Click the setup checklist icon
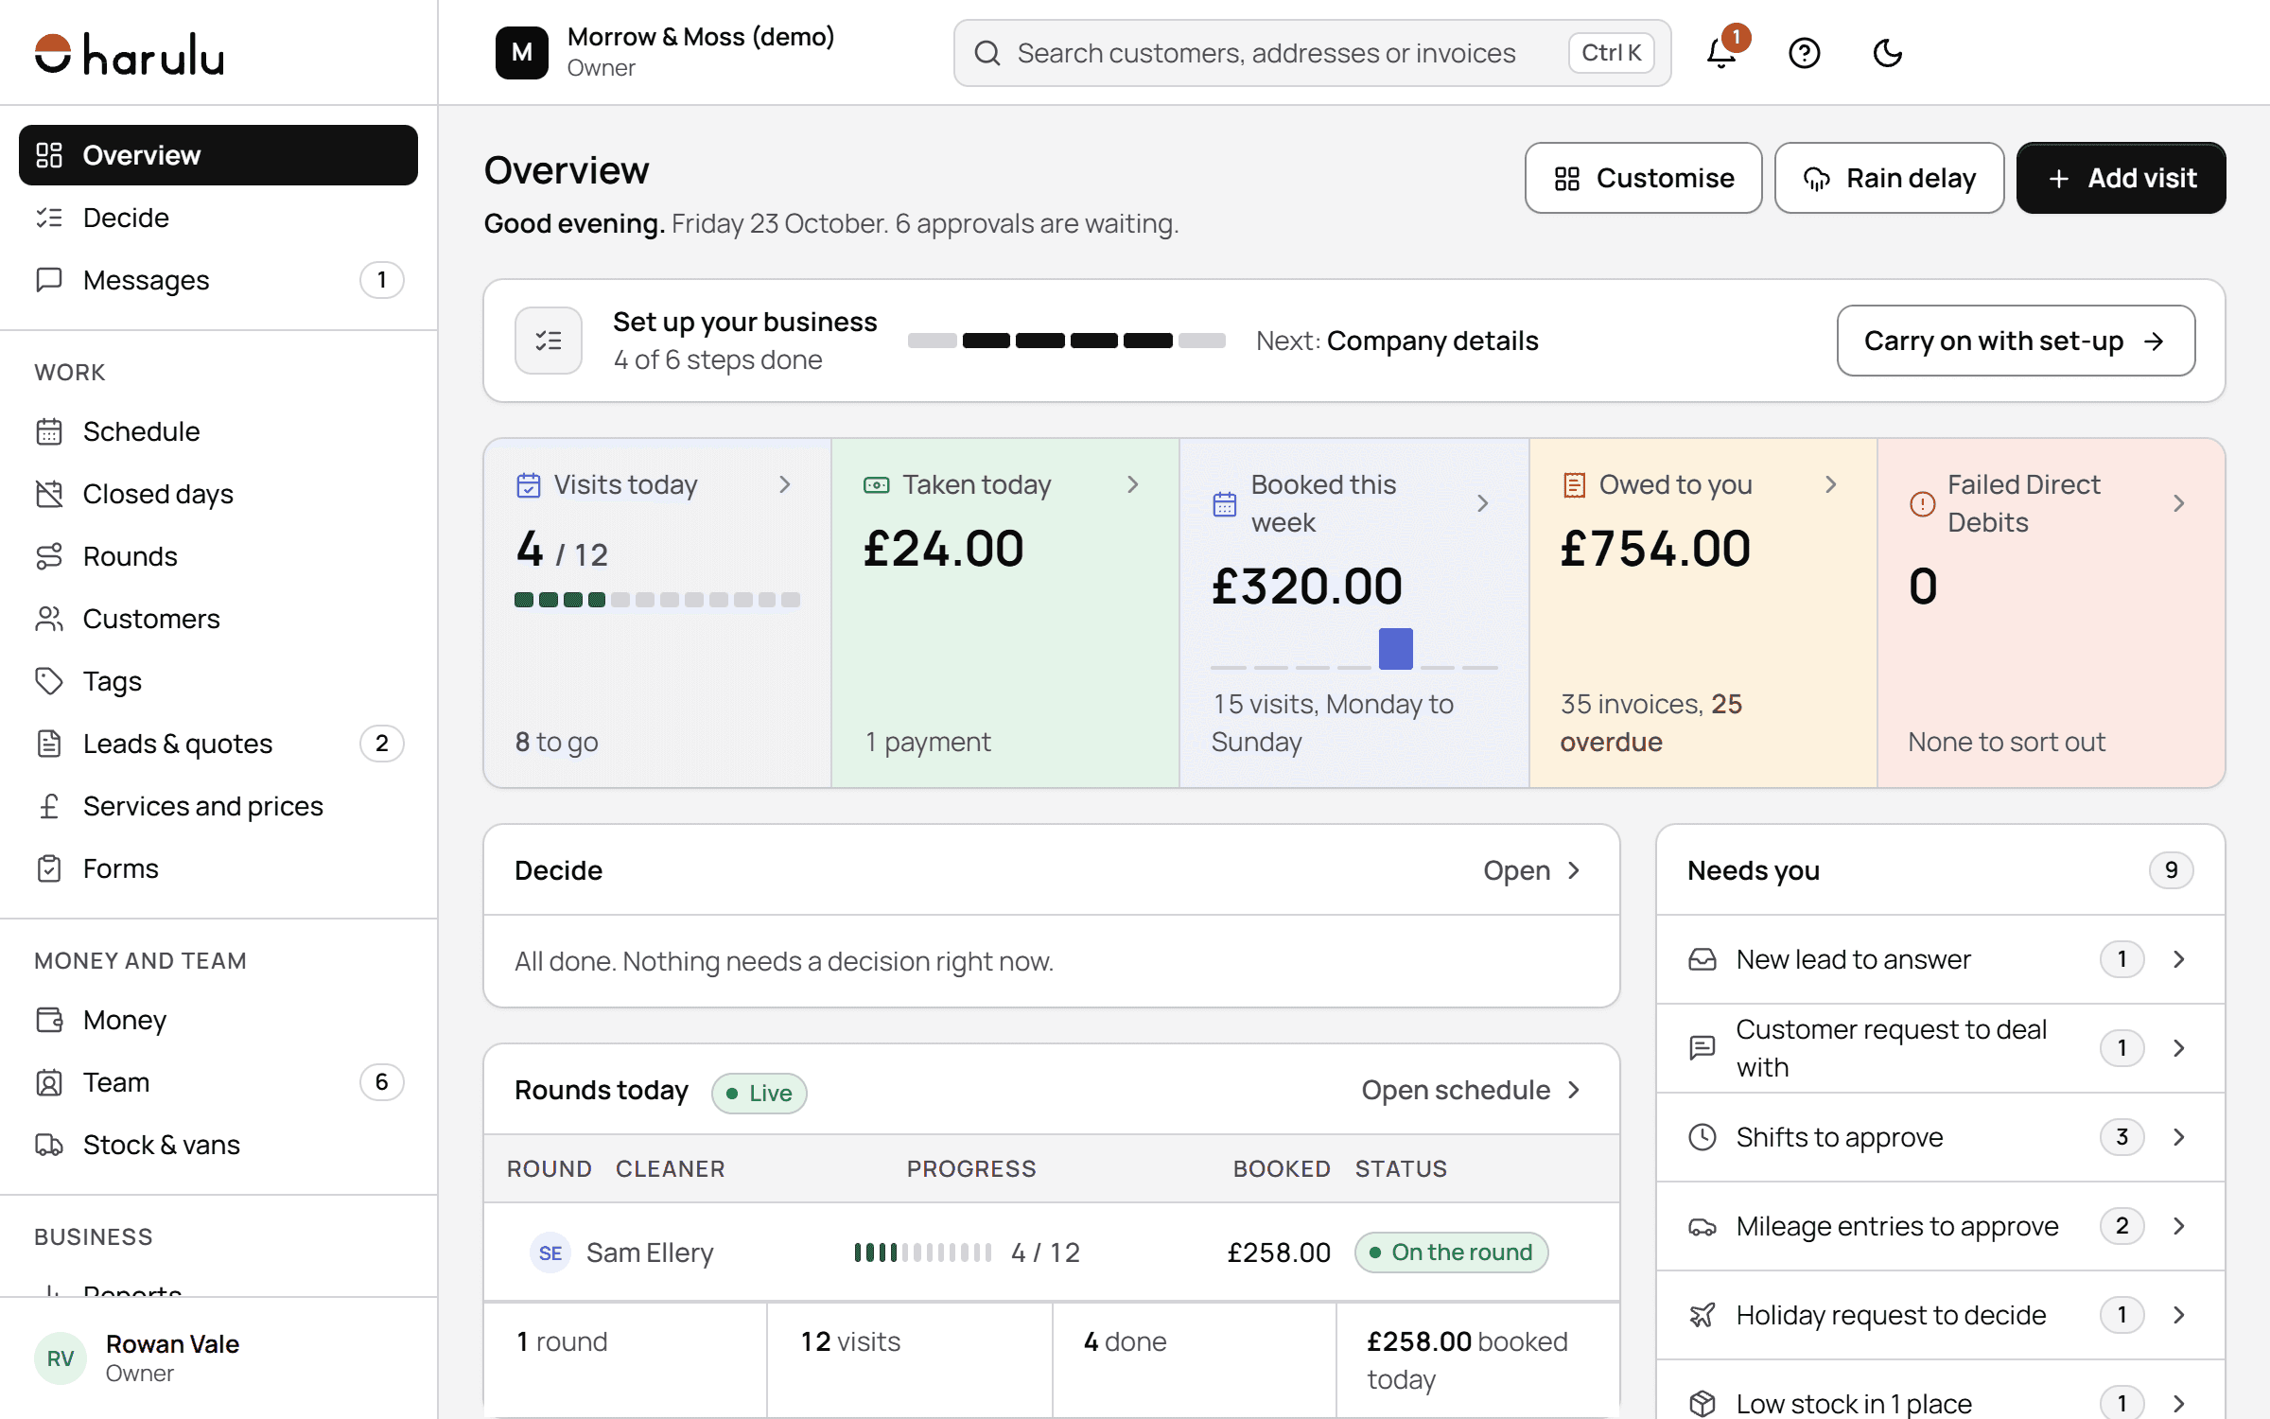The width and height of the screenshot is (2270, 1419). [549, 341]
